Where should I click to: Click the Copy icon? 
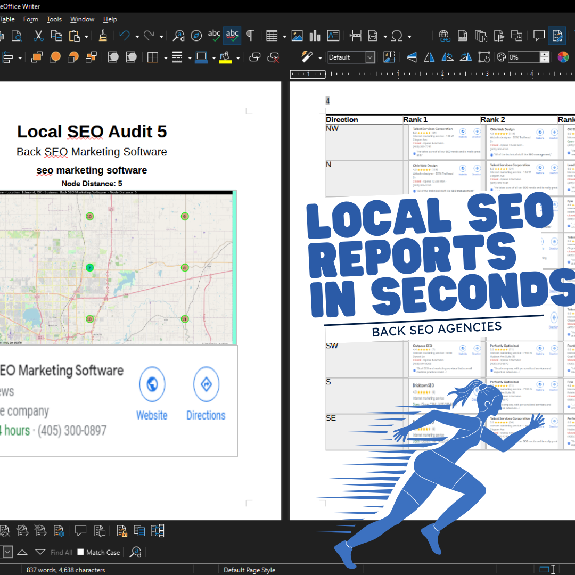[x=56, y=36]
